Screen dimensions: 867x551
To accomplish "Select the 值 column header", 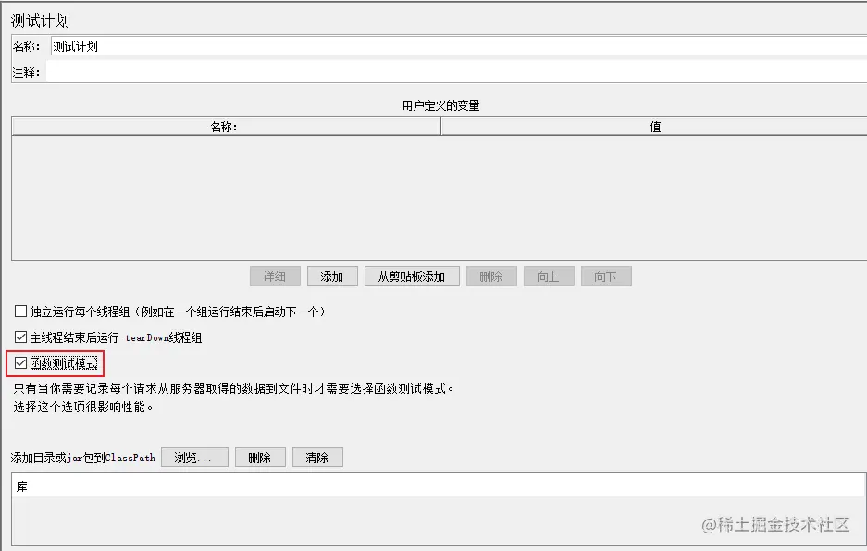I will (x=652, y=126).
